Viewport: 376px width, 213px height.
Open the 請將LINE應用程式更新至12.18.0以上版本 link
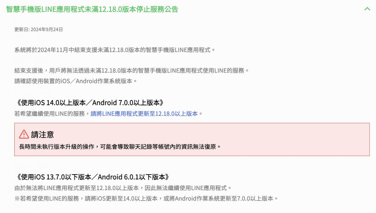click(144, 113)
